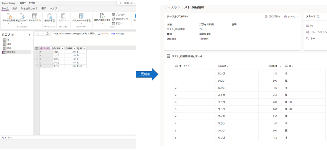Open 接続の管理 (Manage connections)
The height and width of the screenshot is (150, 327).
click(x=50, y=17)
